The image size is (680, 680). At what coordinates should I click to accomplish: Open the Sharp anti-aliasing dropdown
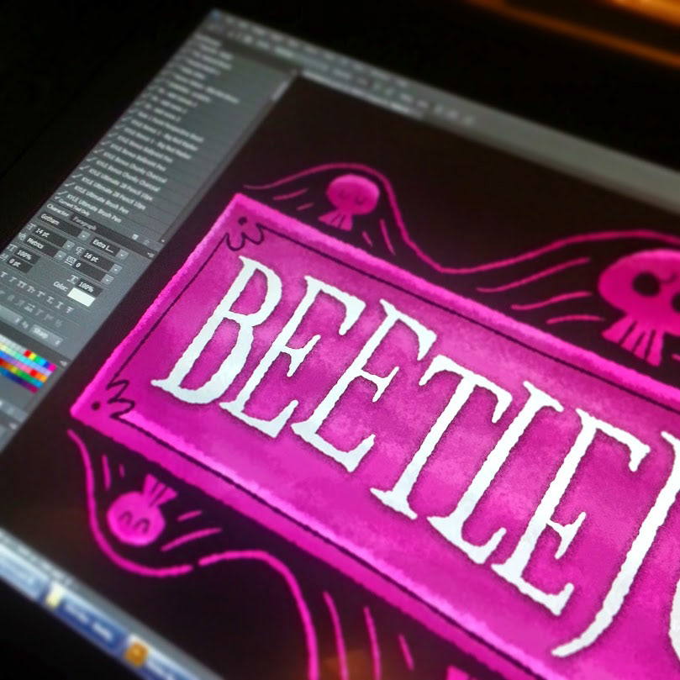(45, 334)
